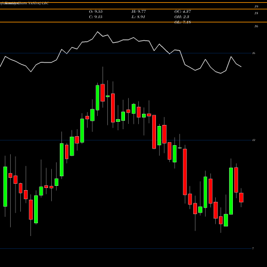
Task: Click the open price O: 9.55
Action: pos(96,12)
